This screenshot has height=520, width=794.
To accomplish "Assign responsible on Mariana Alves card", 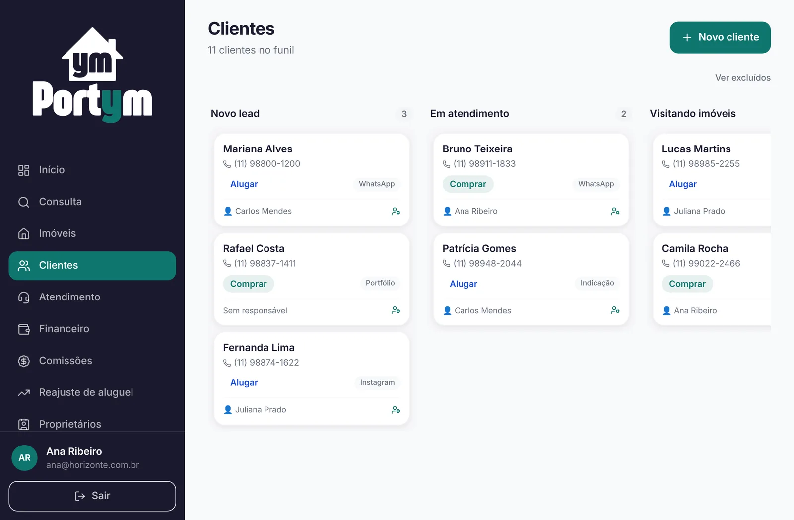I will 396,211.
